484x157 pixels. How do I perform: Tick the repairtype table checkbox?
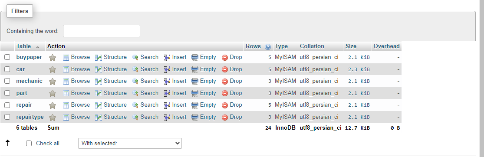click(7, 117)
